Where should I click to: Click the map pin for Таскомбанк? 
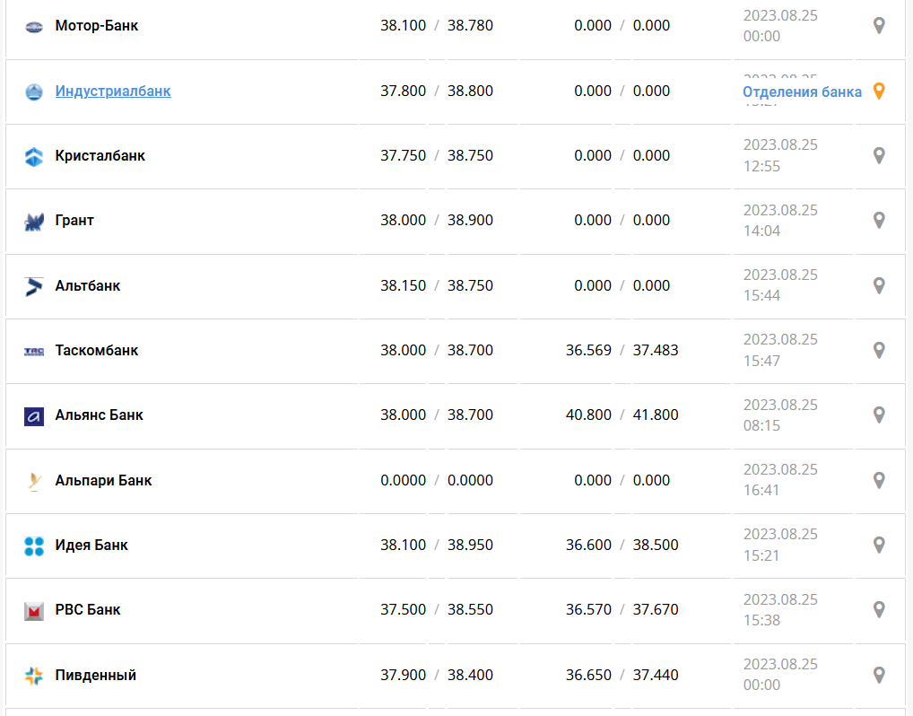(x=879, y=350)
